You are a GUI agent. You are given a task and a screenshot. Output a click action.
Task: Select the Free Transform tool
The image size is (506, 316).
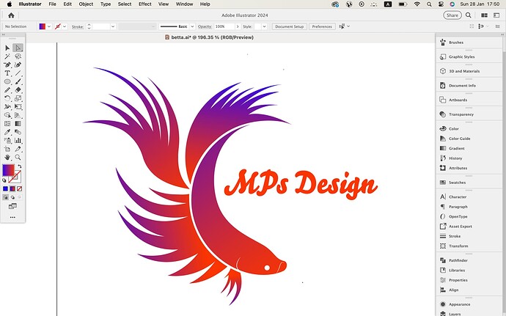click(x=18, y=107)
